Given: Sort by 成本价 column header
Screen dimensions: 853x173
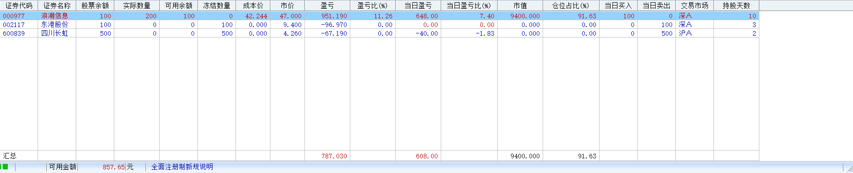Looking at the screenshot, I should [253, 5].
